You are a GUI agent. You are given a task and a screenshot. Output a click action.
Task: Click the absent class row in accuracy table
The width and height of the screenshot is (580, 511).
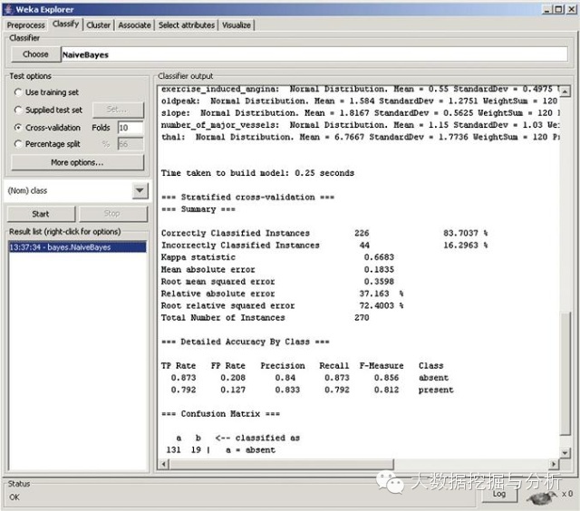coord(310,378)
